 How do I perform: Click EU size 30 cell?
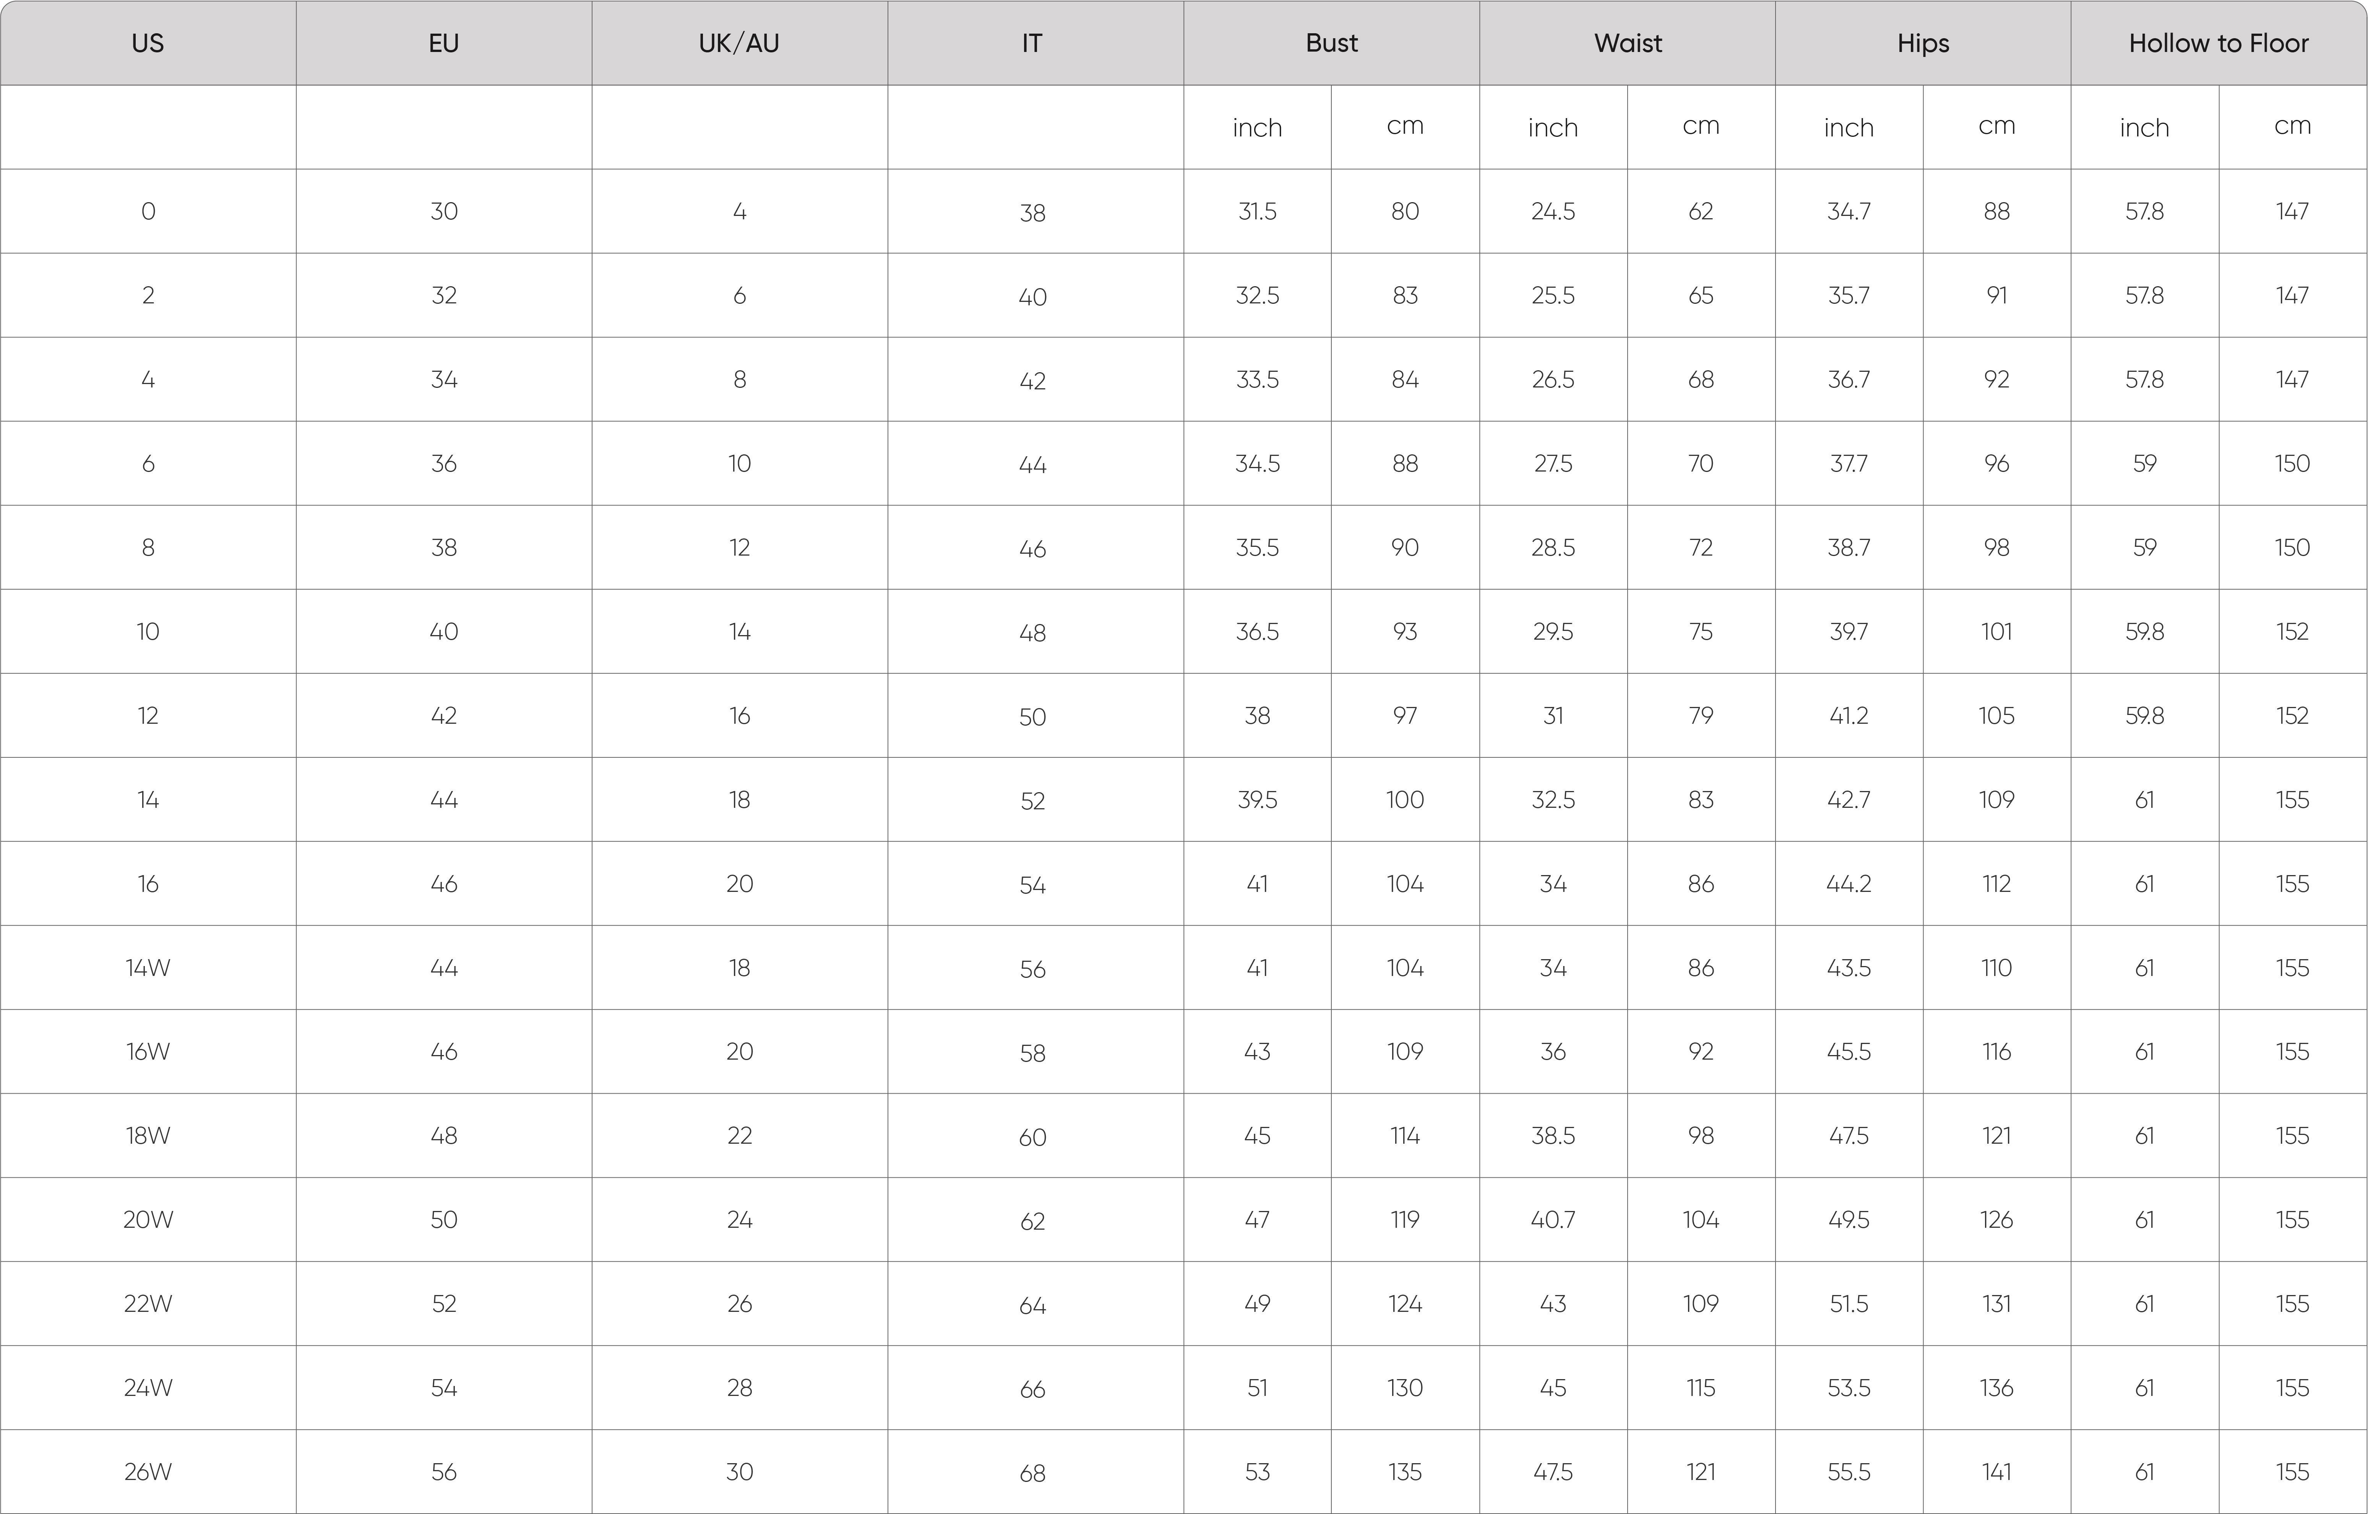(x=443, y=211)
